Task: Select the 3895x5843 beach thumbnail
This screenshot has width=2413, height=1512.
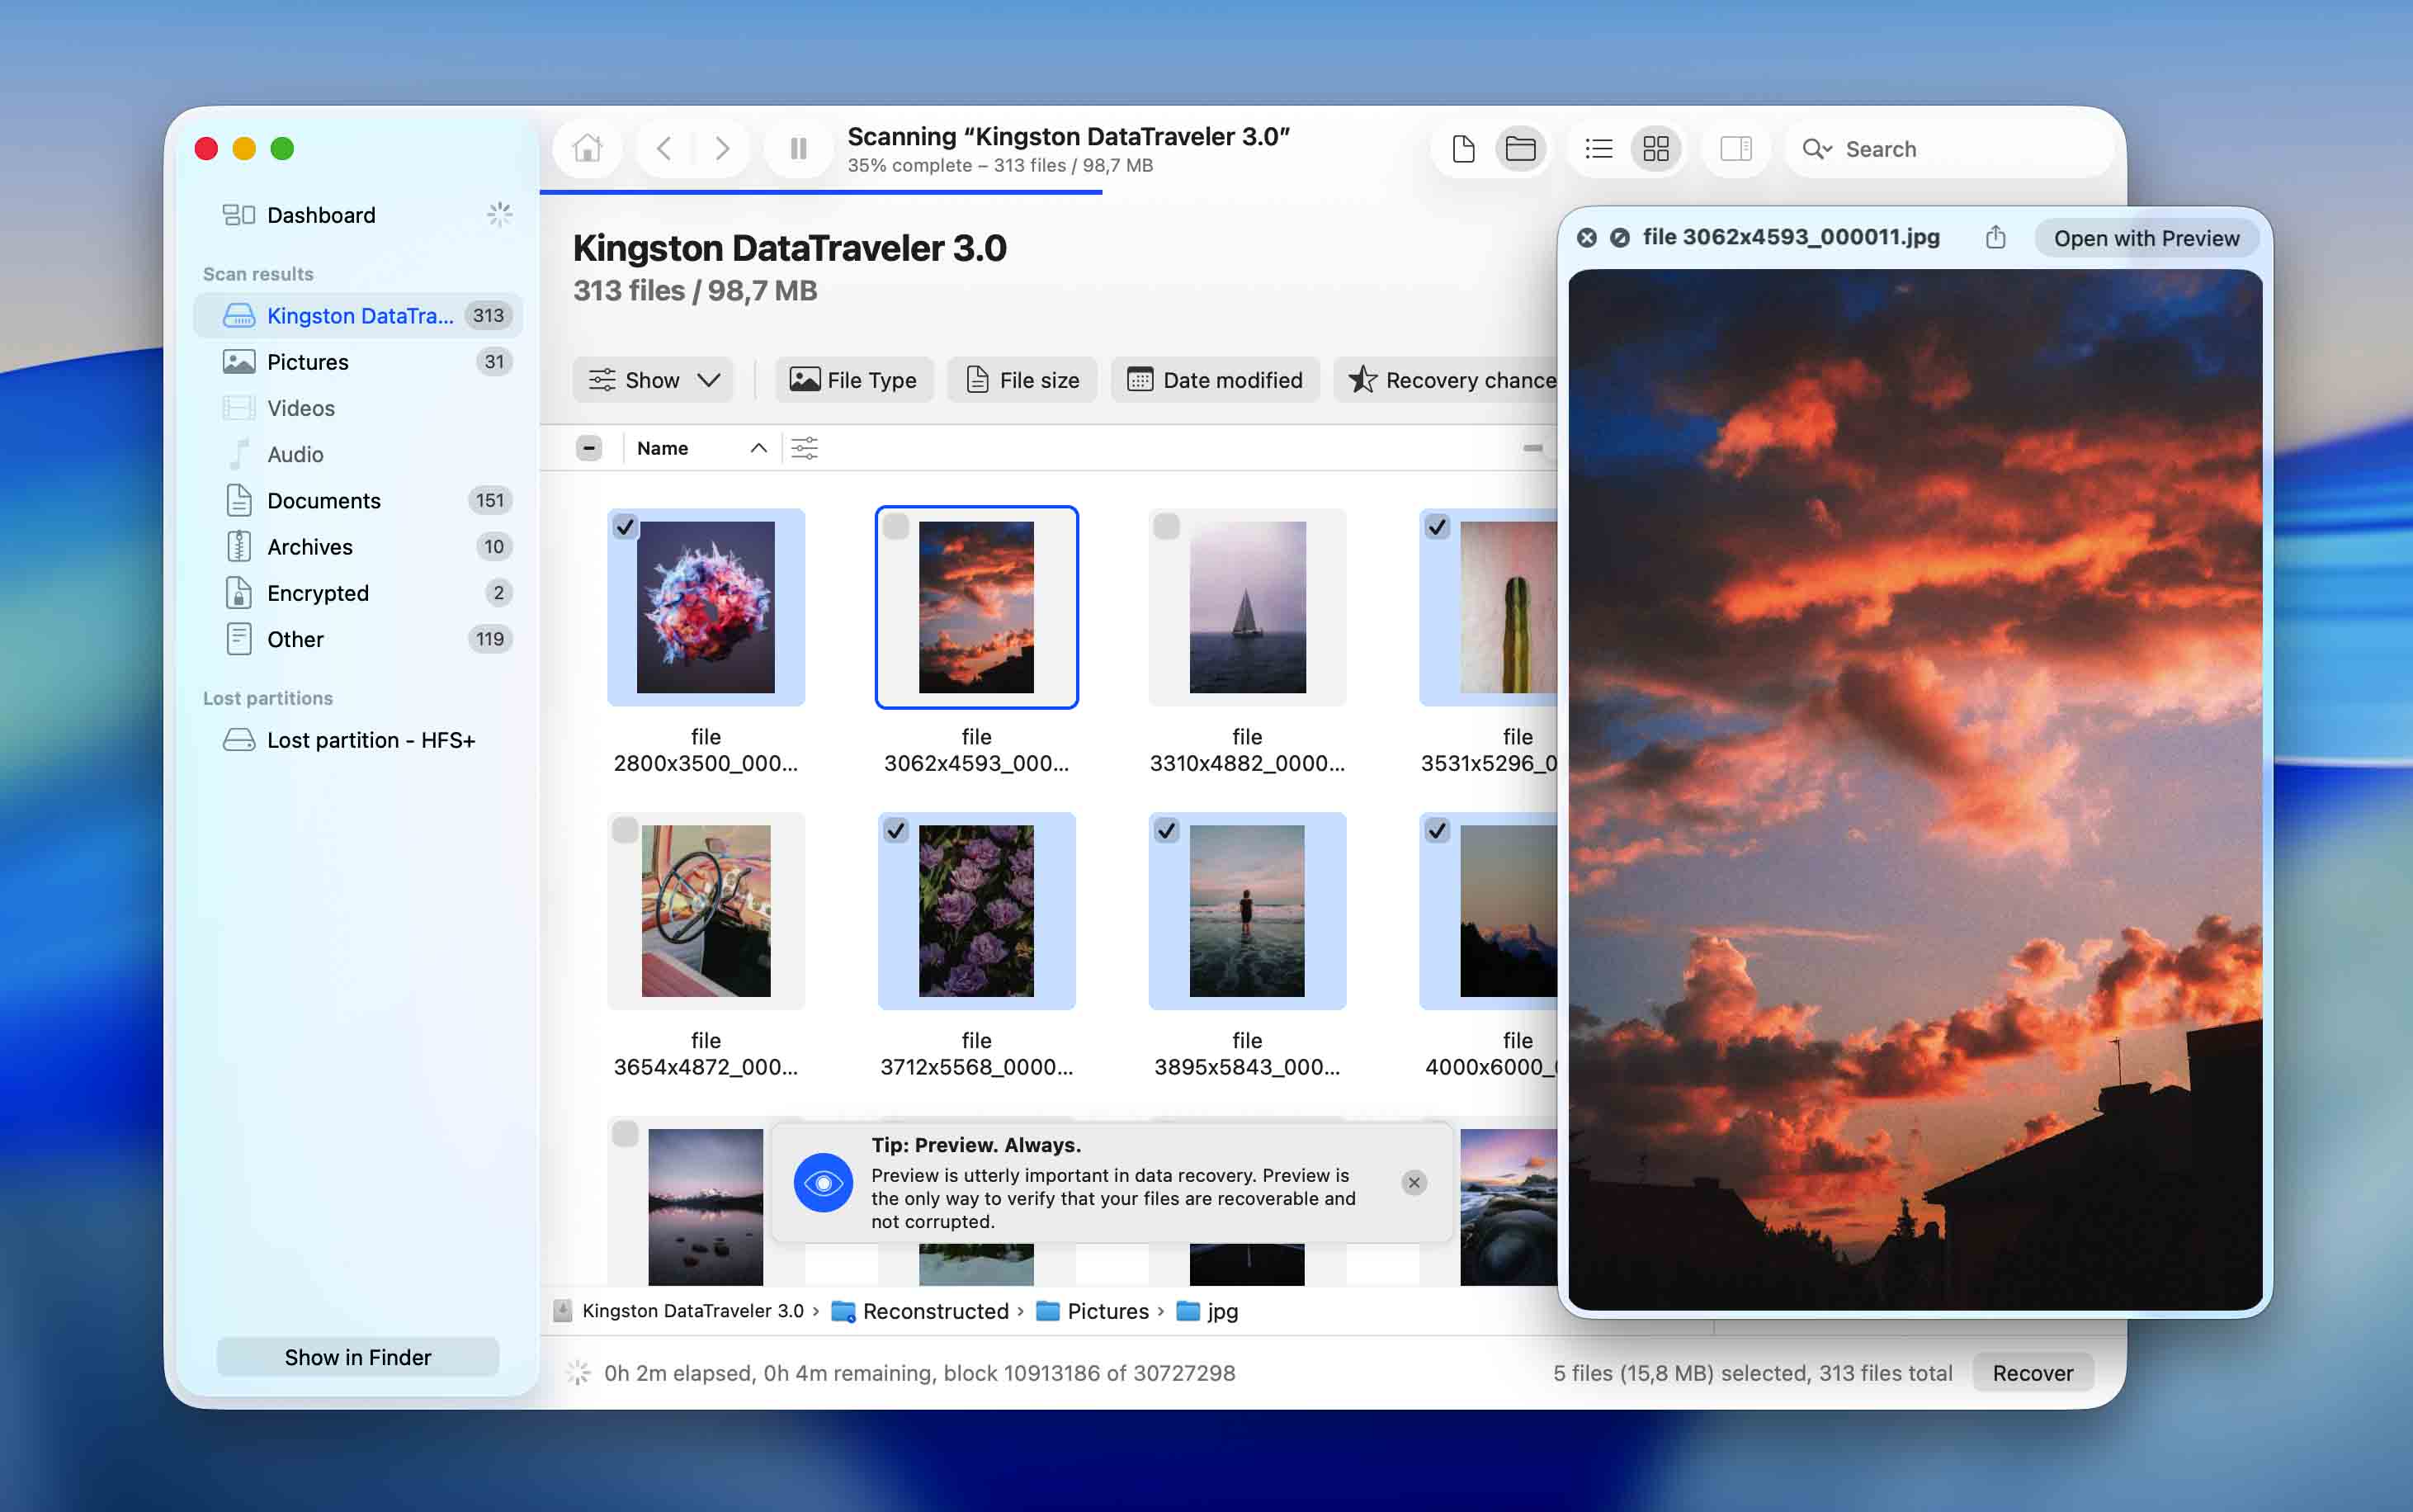Action: pyautogui.click(x=1246, y=911)
